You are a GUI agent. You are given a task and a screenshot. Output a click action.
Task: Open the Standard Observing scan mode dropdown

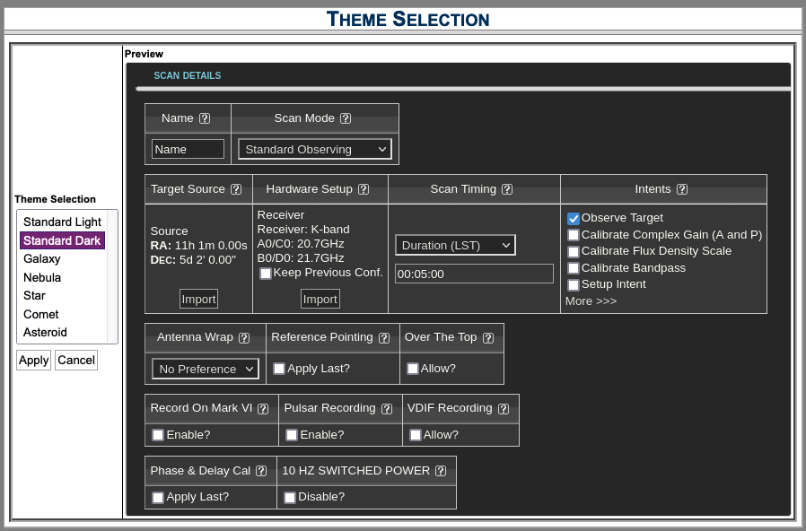coord(314,149)
